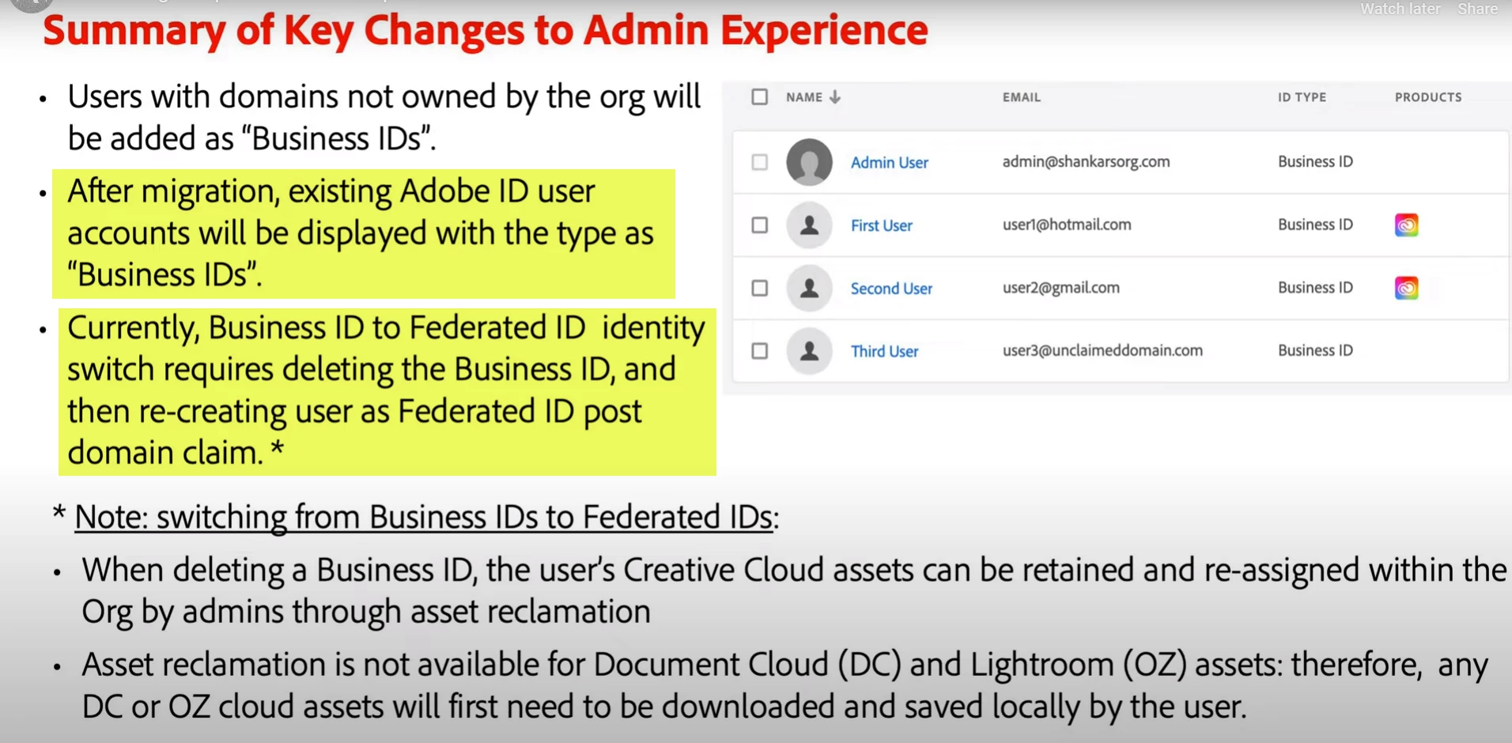Click the PRODUCTS column header
This screenshot has height=743, width=1512.
(1428, 97)
